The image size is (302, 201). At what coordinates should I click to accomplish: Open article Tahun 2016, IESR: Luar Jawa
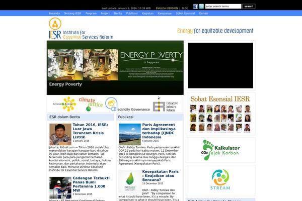(90, 131)
